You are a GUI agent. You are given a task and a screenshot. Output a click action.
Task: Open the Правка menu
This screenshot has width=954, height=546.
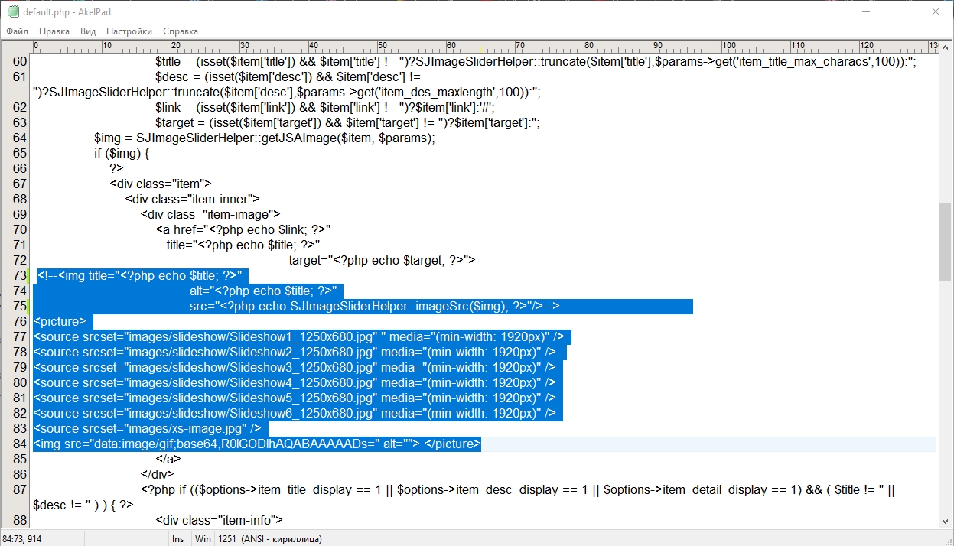point(54,31)
